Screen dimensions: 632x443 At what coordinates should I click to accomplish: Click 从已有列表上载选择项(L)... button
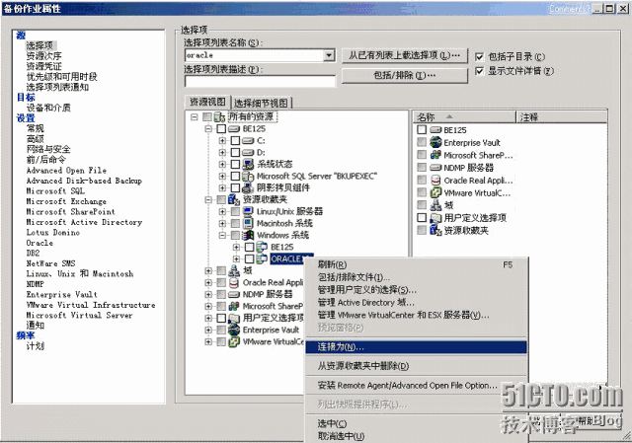coord(405,55)
